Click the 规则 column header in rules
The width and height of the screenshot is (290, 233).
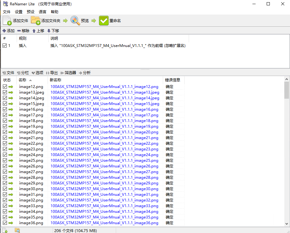point(33,38)
